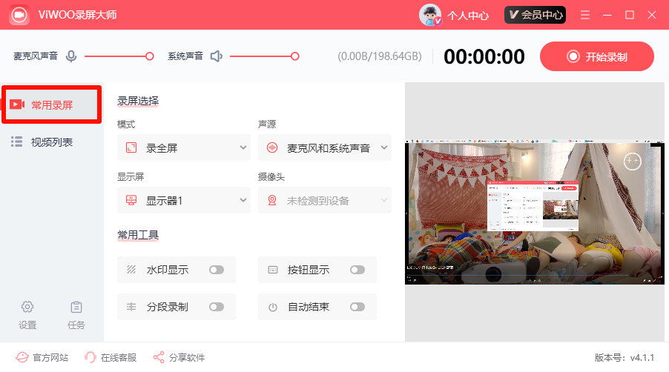Screen dimensions: 669x372
Task: Click the 版本号: v4.1.1 version text
Action: tap(624, 357)
